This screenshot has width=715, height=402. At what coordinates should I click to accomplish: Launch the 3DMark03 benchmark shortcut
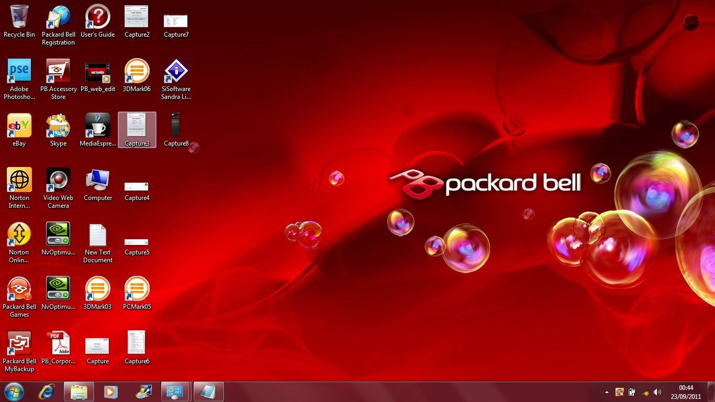97,294
